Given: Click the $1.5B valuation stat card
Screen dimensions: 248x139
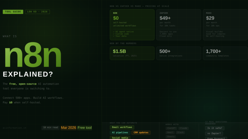Looking at the screenshot, I should pos(132,53).
